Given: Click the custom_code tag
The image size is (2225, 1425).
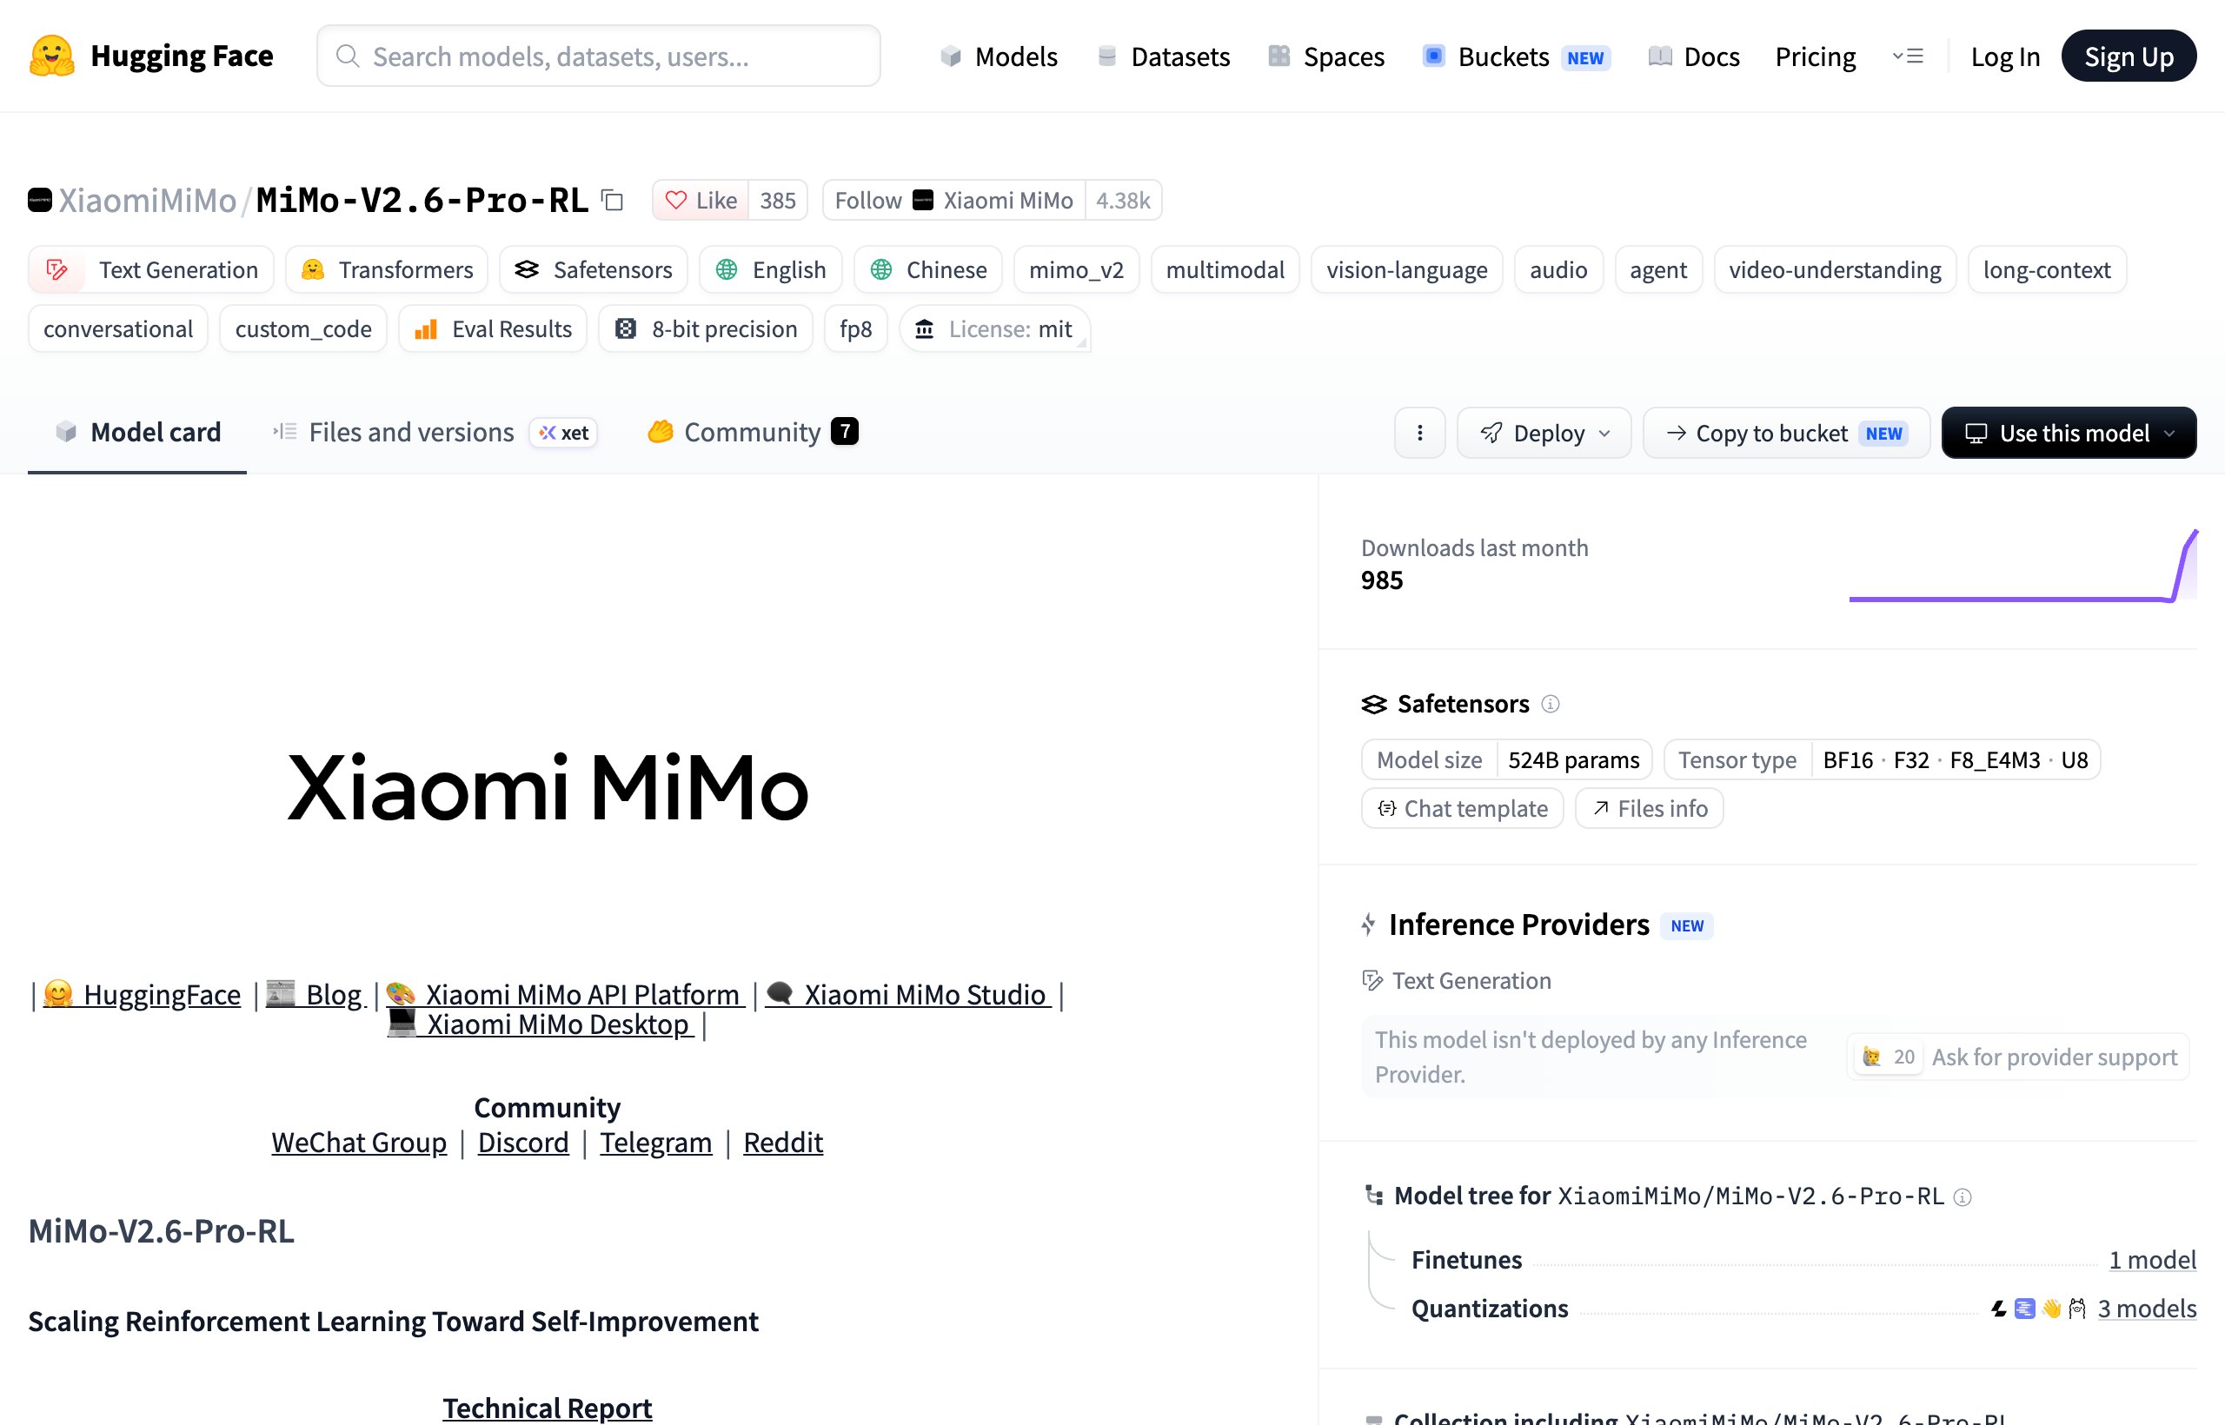Looking at the screenshot, I should (x=303, y=329).
